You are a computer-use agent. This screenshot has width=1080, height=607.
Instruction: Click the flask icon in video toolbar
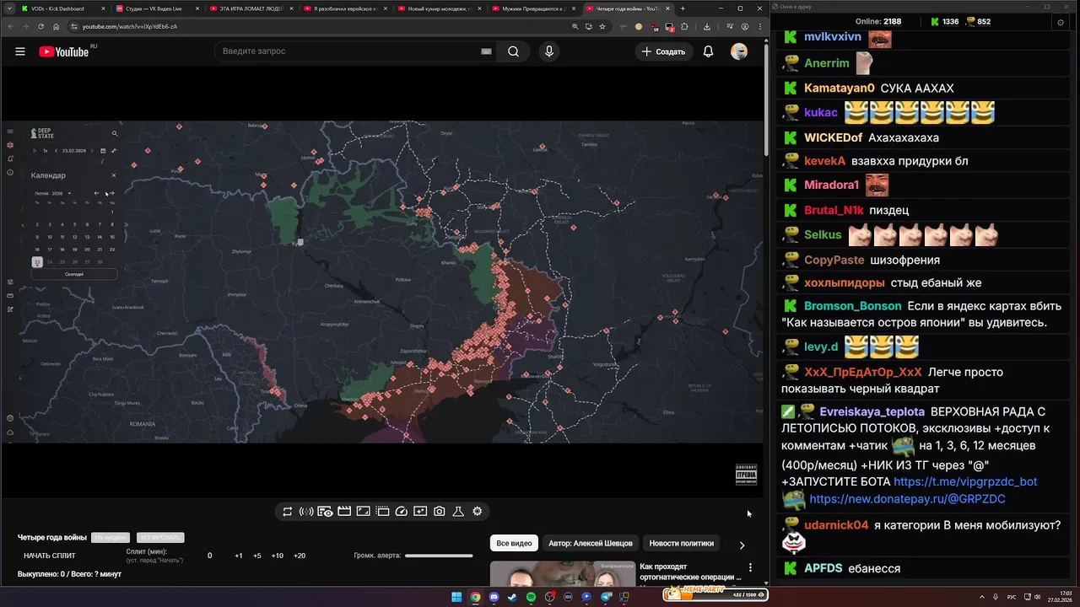pyautogui.click(x=458, y=512)
